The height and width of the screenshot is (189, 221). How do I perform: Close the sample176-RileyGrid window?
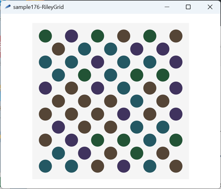(x=210, y=7)
